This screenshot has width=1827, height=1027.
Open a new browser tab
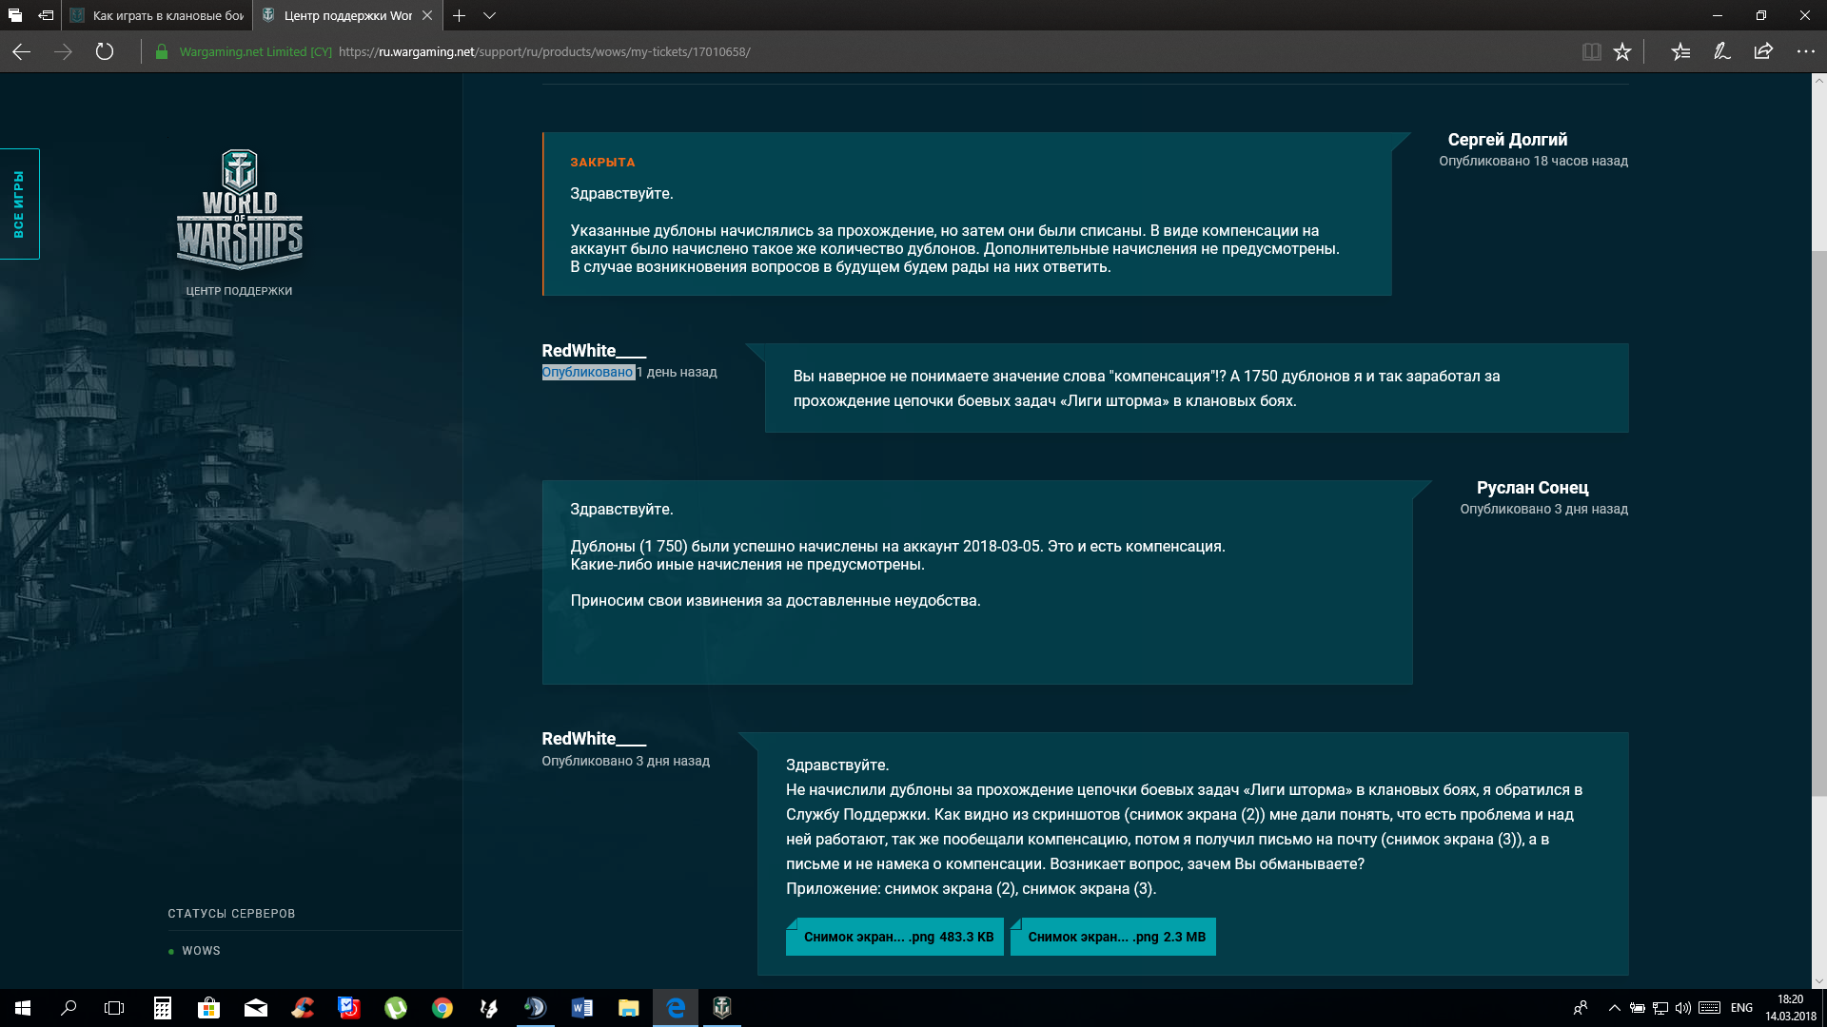point(459,15)
